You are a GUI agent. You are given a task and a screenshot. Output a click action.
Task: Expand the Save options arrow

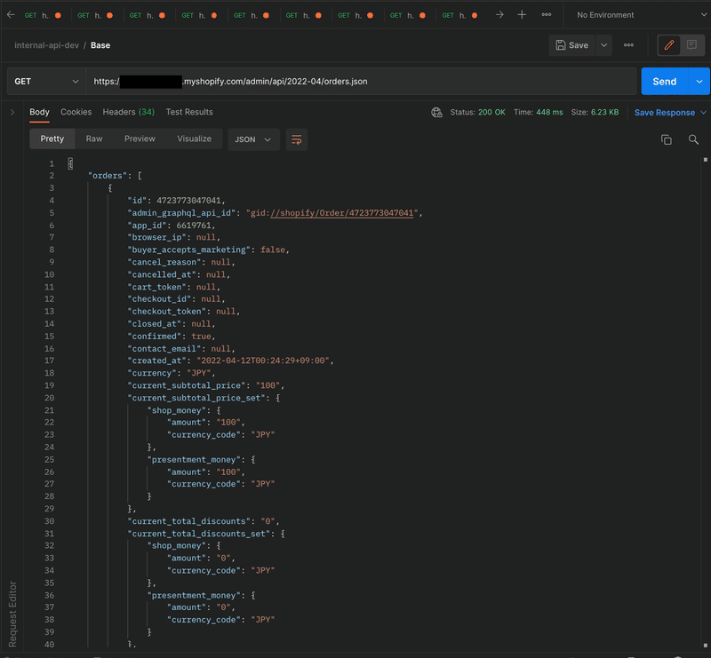point(604,45)
